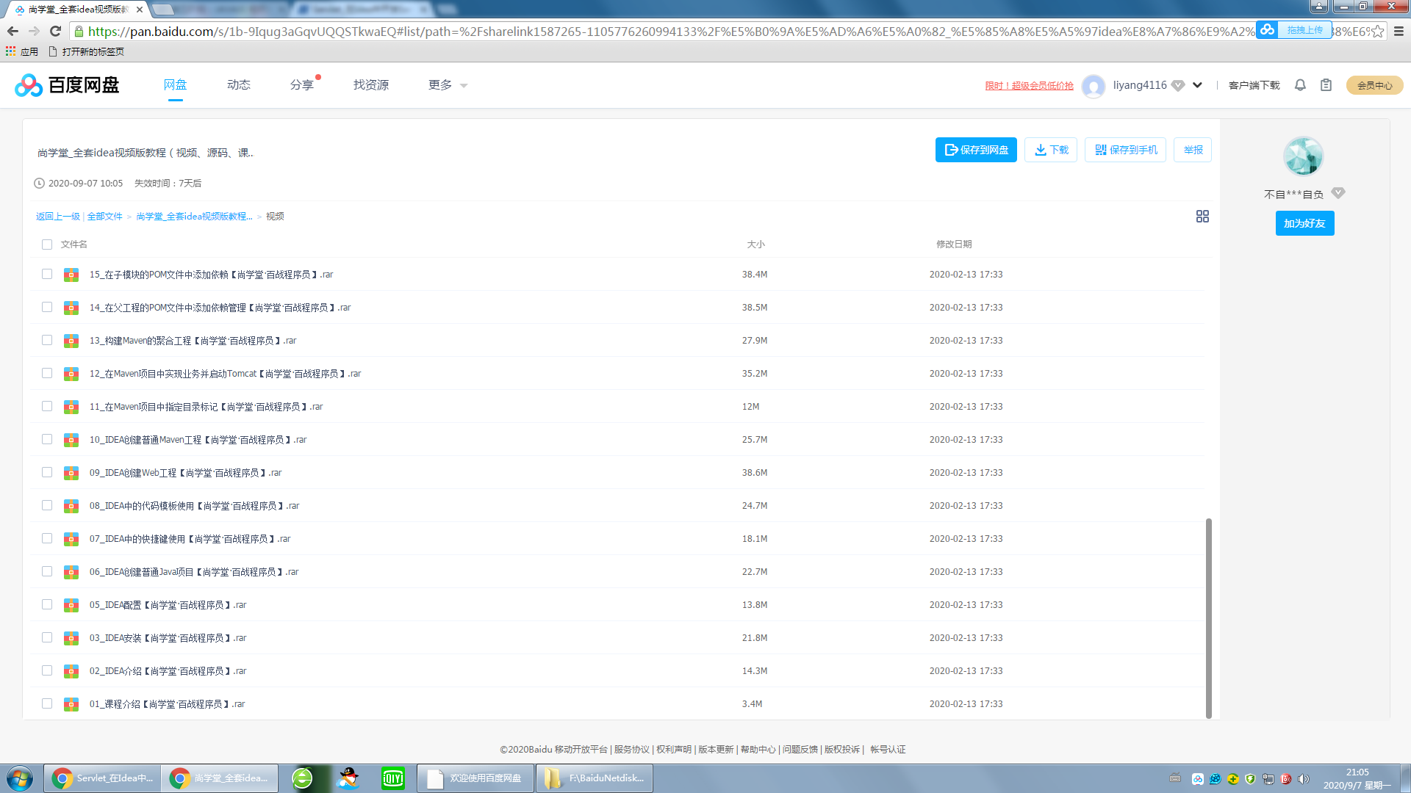Open the iQIYI taskbar icon
Screen dimensions: 1411x793
[x=393, y=778]
